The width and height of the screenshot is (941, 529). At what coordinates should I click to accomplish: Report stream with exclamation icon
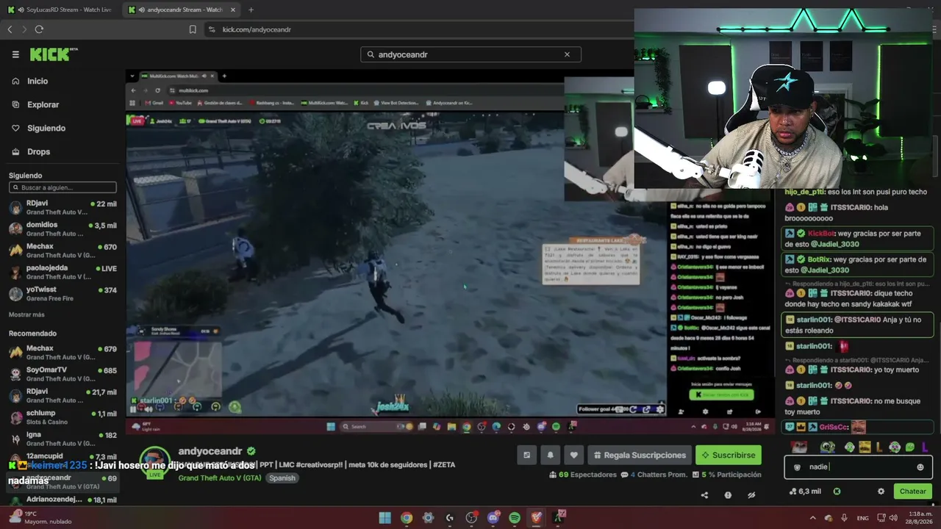pyautogui.click(x=728, y=495)
